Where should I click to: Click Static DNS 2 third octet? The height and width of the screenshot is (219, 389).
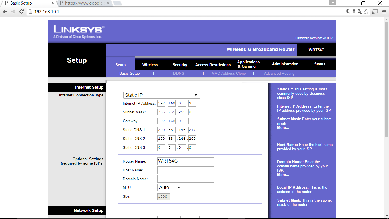coord(182,139)
